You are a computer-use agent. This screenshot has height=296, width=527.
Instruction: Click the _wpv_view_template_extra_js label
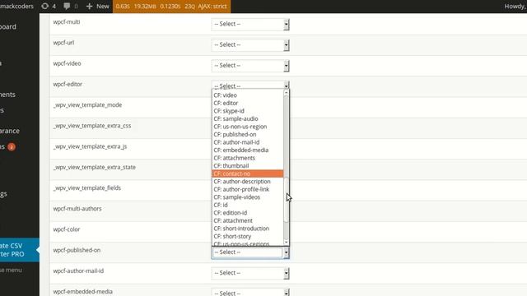click(90, 146)
